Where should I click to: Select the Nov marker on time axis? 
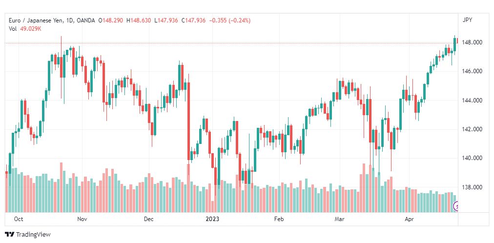(82, 219)
